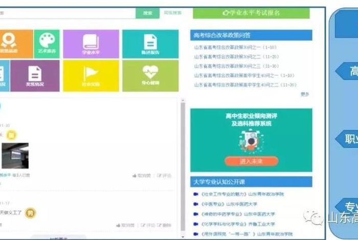Click the feed scrollbar down arrow

183,236
